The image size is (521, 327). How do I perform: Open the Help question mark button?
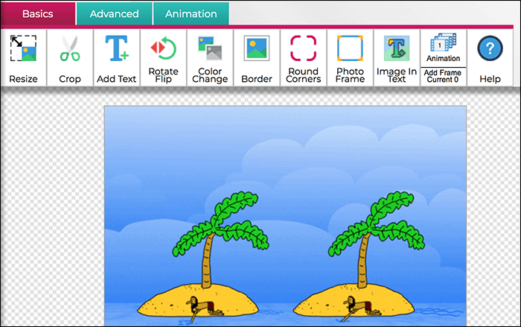490,50
